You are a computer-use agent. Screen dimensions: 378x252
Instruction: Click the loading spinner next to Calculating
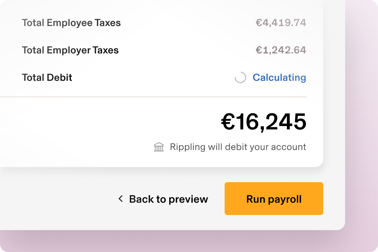pyautogui.click(x=240, y=77)
